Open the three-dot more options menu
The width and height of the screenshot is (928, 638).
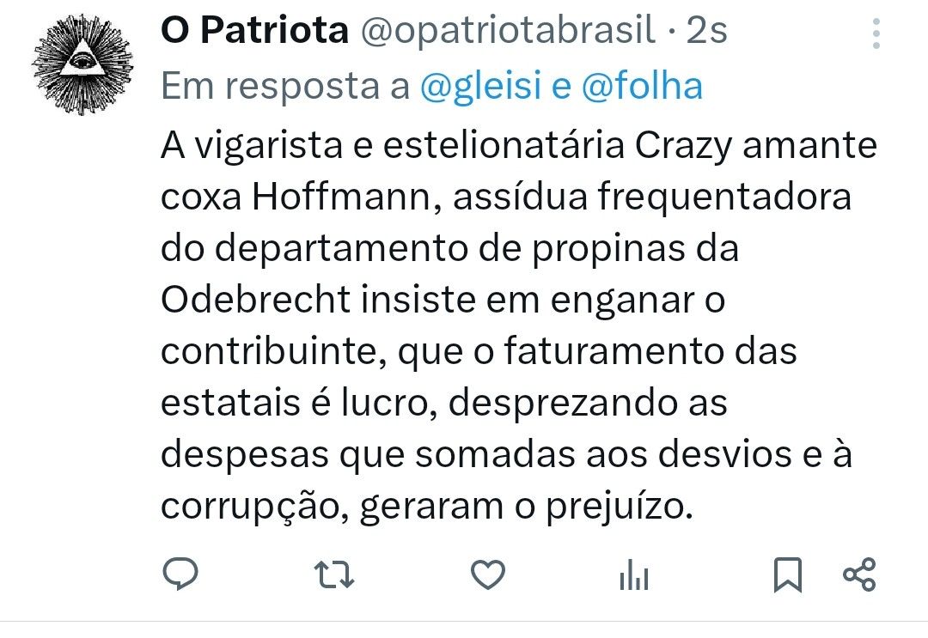point(876,33)
